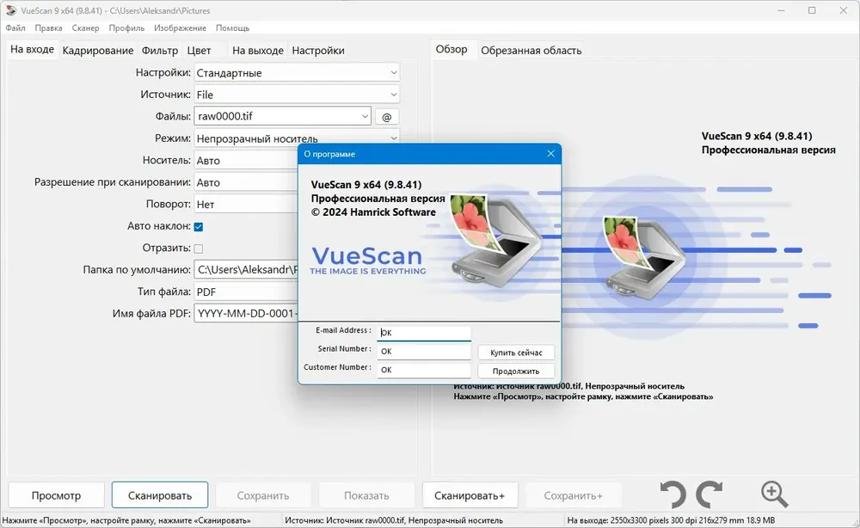Switch to the На входе tab

33,49
